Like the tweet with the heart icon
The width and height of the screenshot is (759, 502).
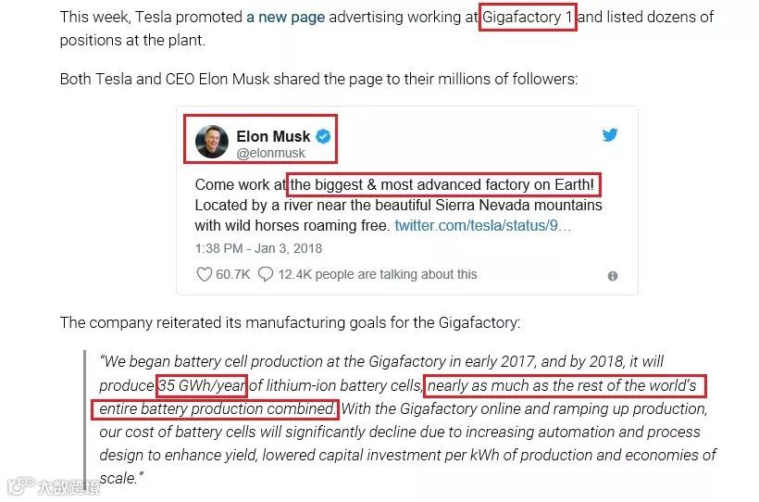(205, 274)
